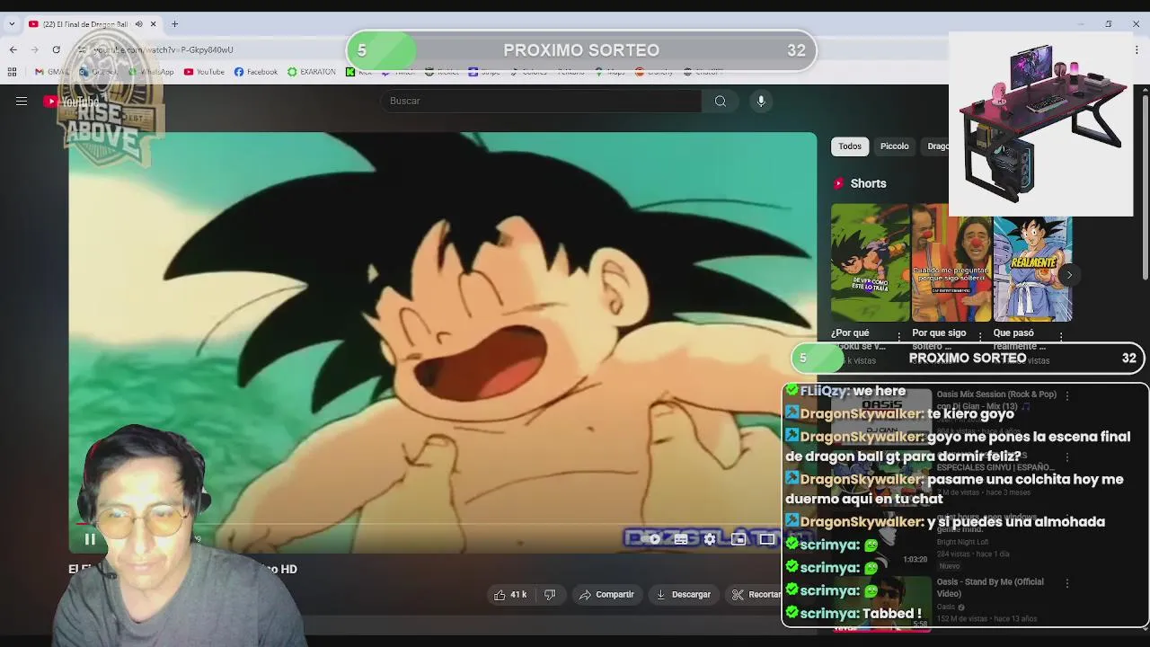Open the video player settings gear
This screenshot has height=647, width=1150.
710,539
